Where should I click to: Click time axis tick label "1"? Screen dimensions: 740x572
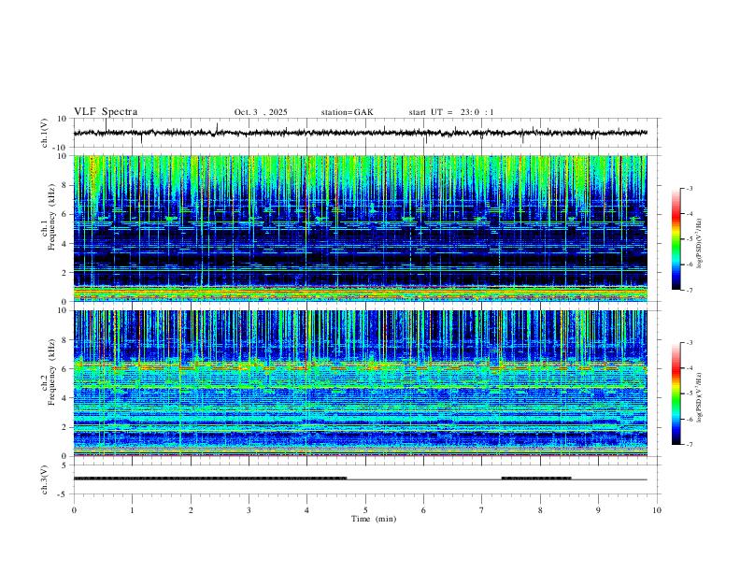pos(132,510)
